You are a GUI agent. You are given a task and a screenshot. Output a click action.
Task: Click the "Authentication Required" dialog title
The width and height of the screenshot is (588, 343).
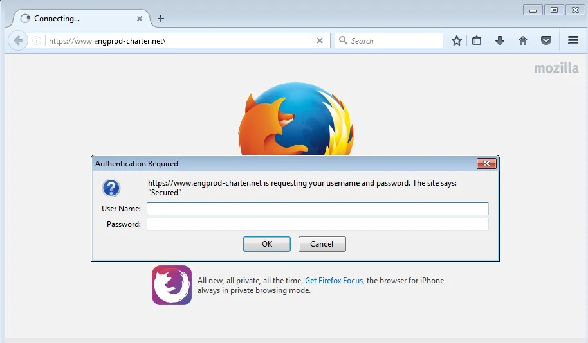tap(136, 164)
